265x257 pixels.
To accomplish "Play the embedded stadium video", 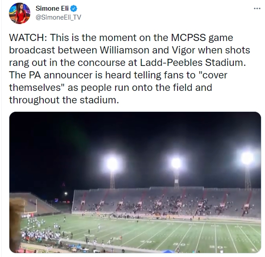I will 135,182.
